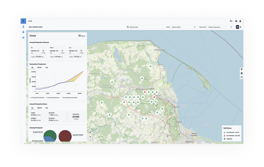Click the magnifier in Search well box
The height and width of the screenshot is (167, 264).
(128, 27)
